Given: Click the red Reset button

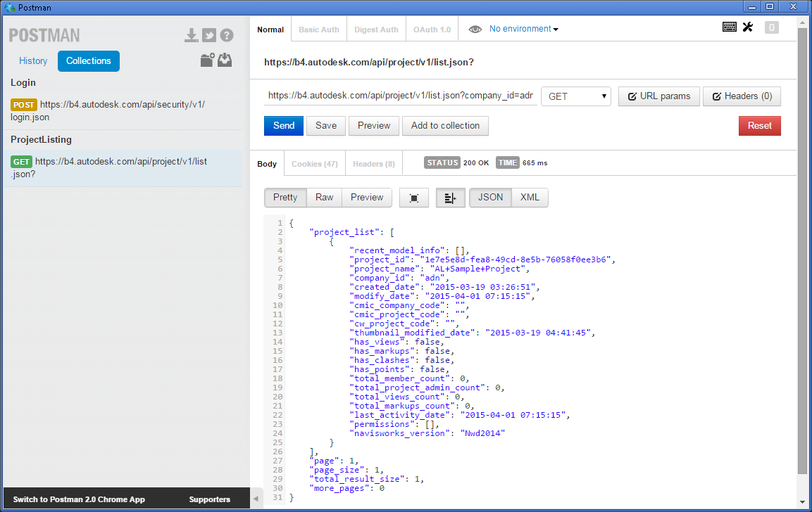Looking at the screenshot, I should (760, 126).
